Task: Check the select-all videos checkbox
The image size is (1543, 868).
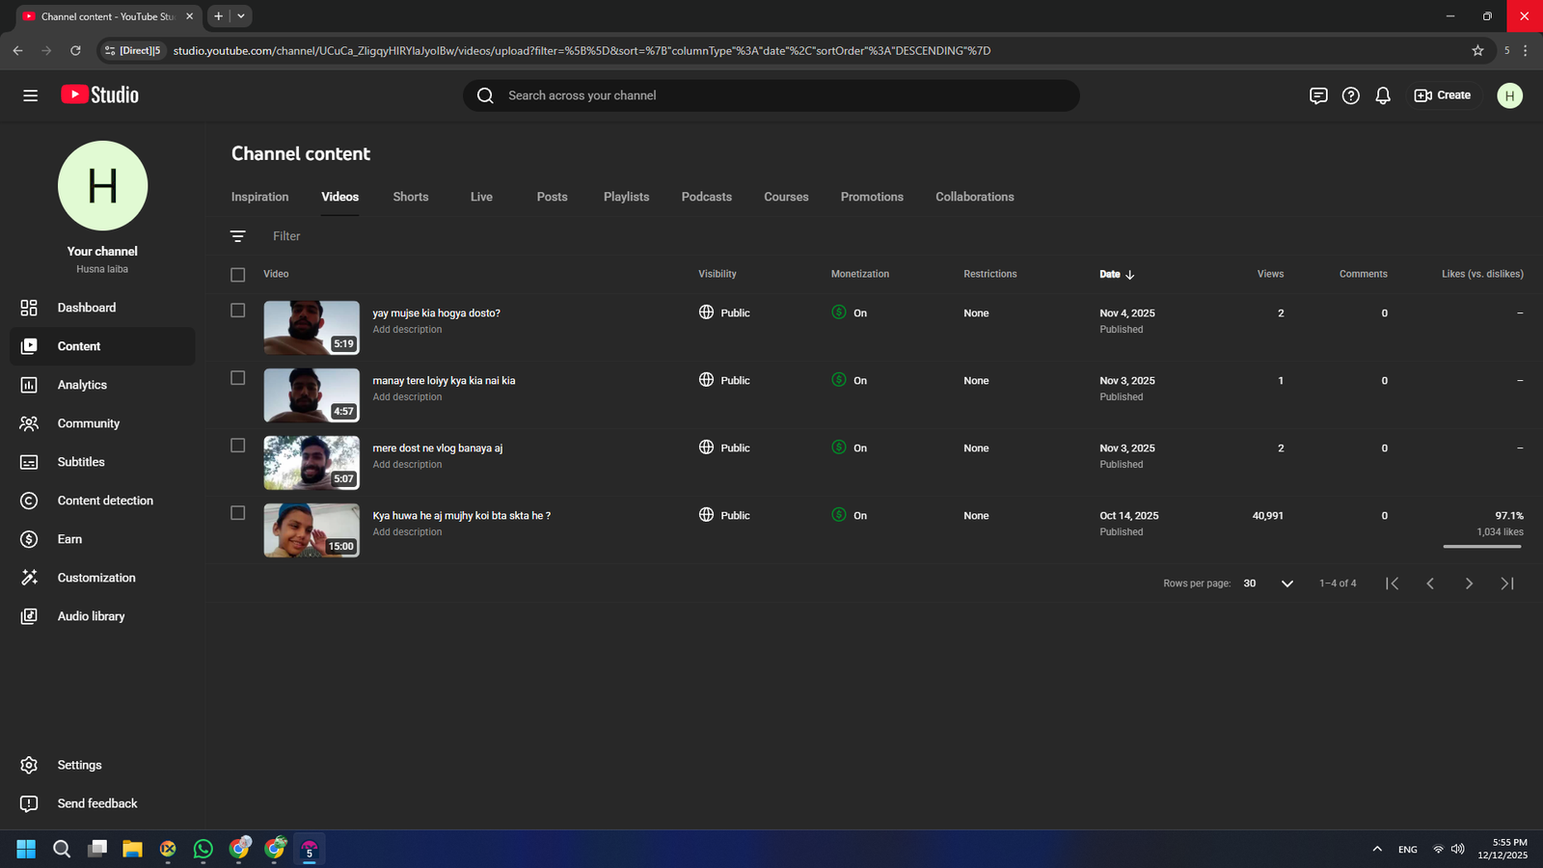Action: (x=238, y=275)
